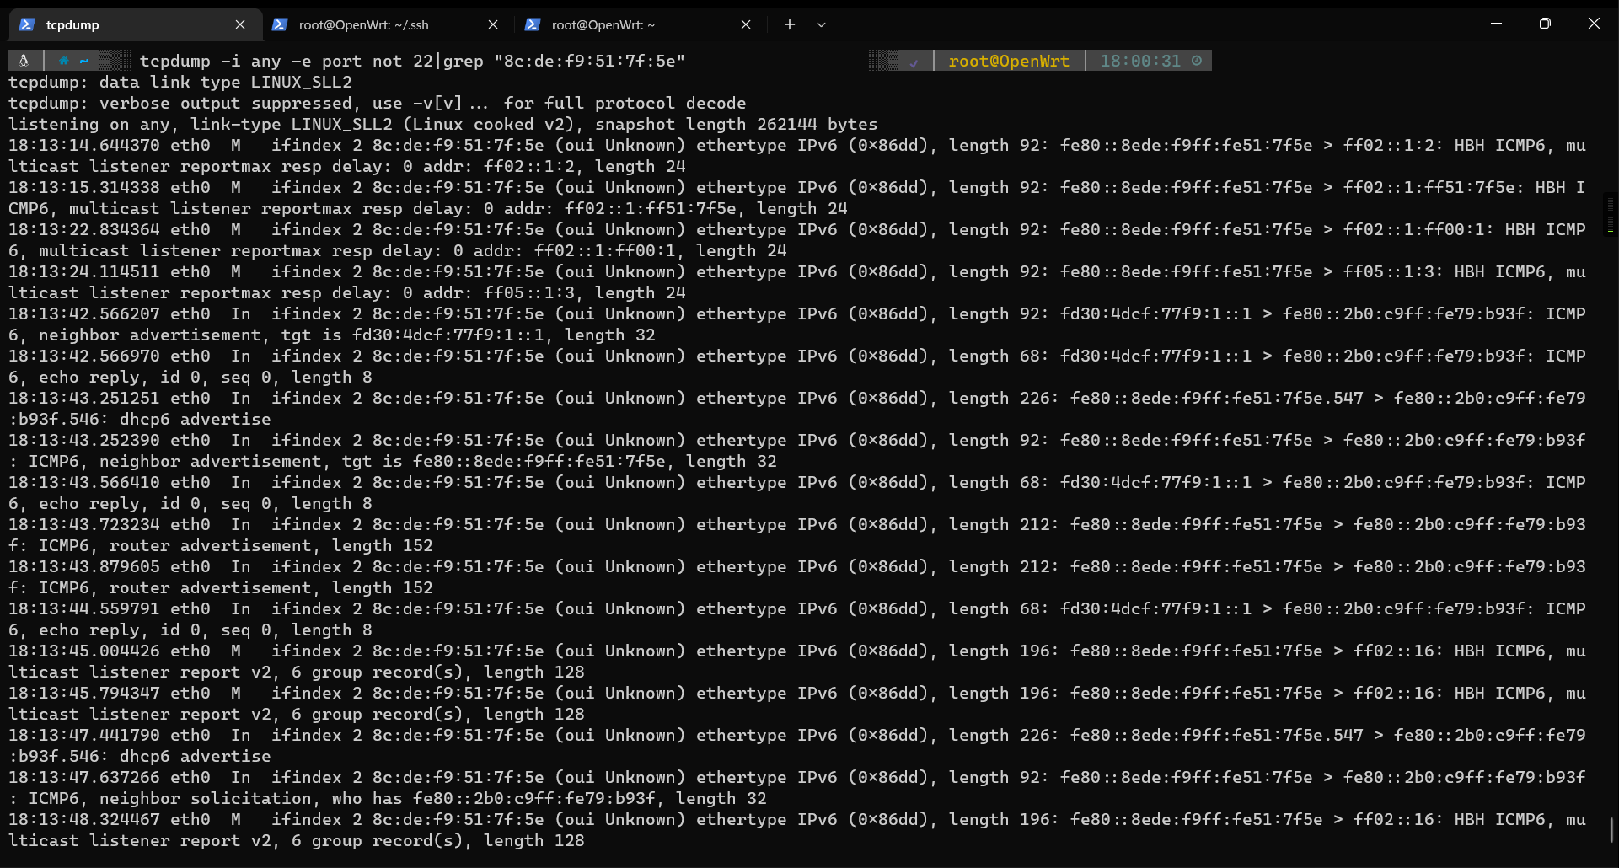Open the root@OpenWrt: ~/.ssh tab

(388, 25)
